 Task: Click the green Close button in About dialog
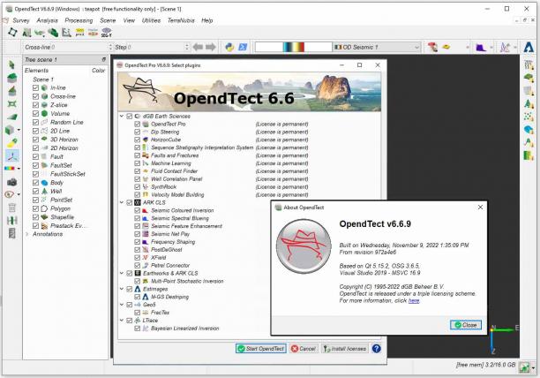(x=466, y=325)
